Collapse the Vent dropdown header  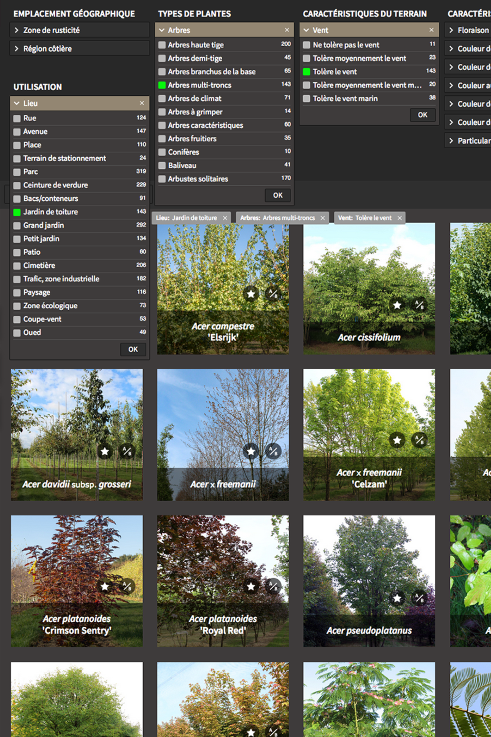pos(369,30)
